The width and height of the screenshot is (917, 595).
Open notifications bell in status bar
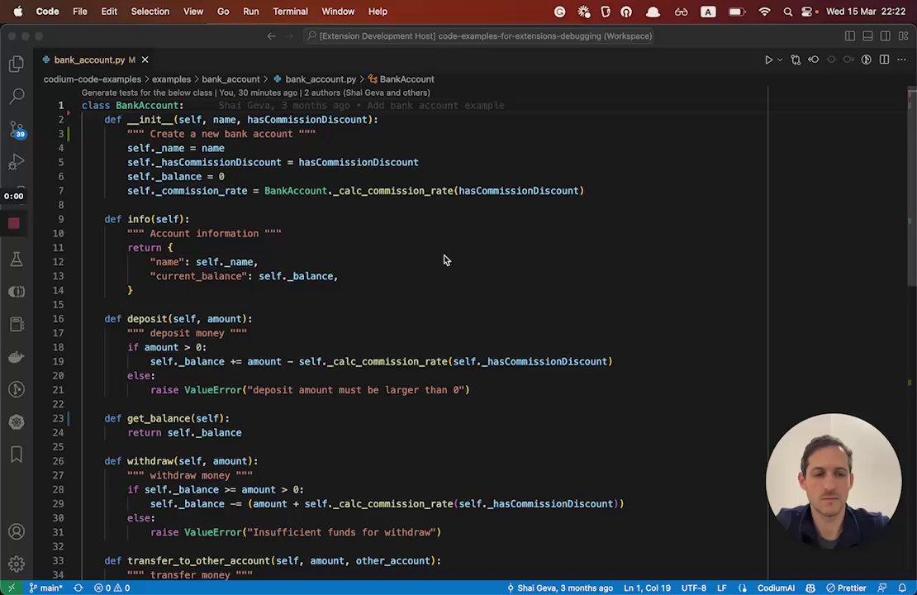point(902,588)
